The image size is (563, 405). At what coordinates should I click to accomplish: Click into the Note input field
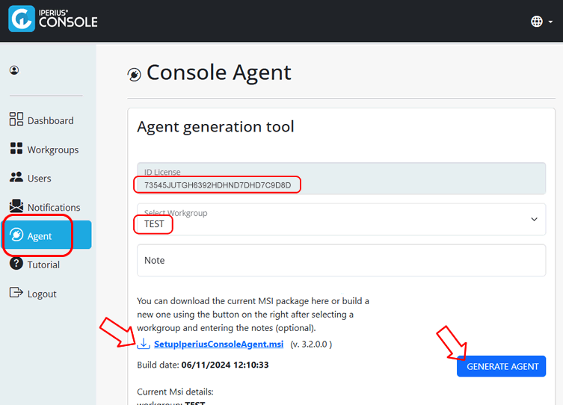pos(341,261)
